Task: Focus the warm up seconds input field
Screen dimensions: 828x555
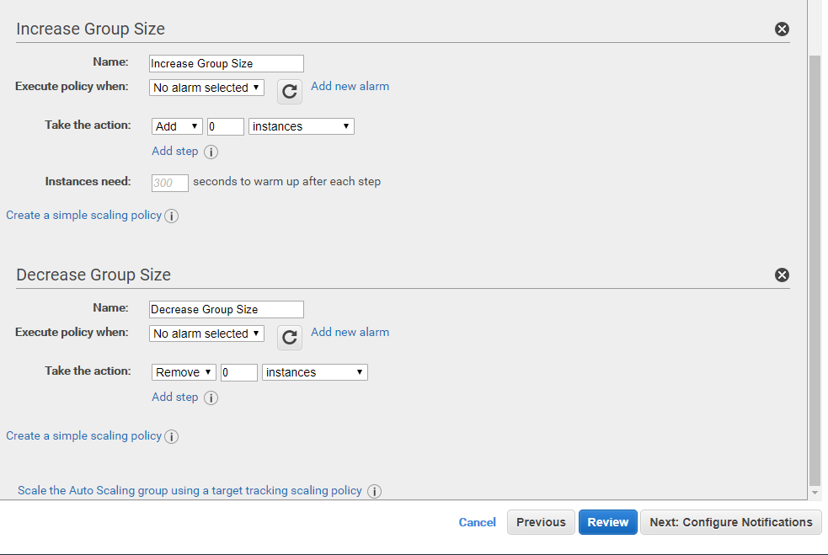Action: coord(169,183)
